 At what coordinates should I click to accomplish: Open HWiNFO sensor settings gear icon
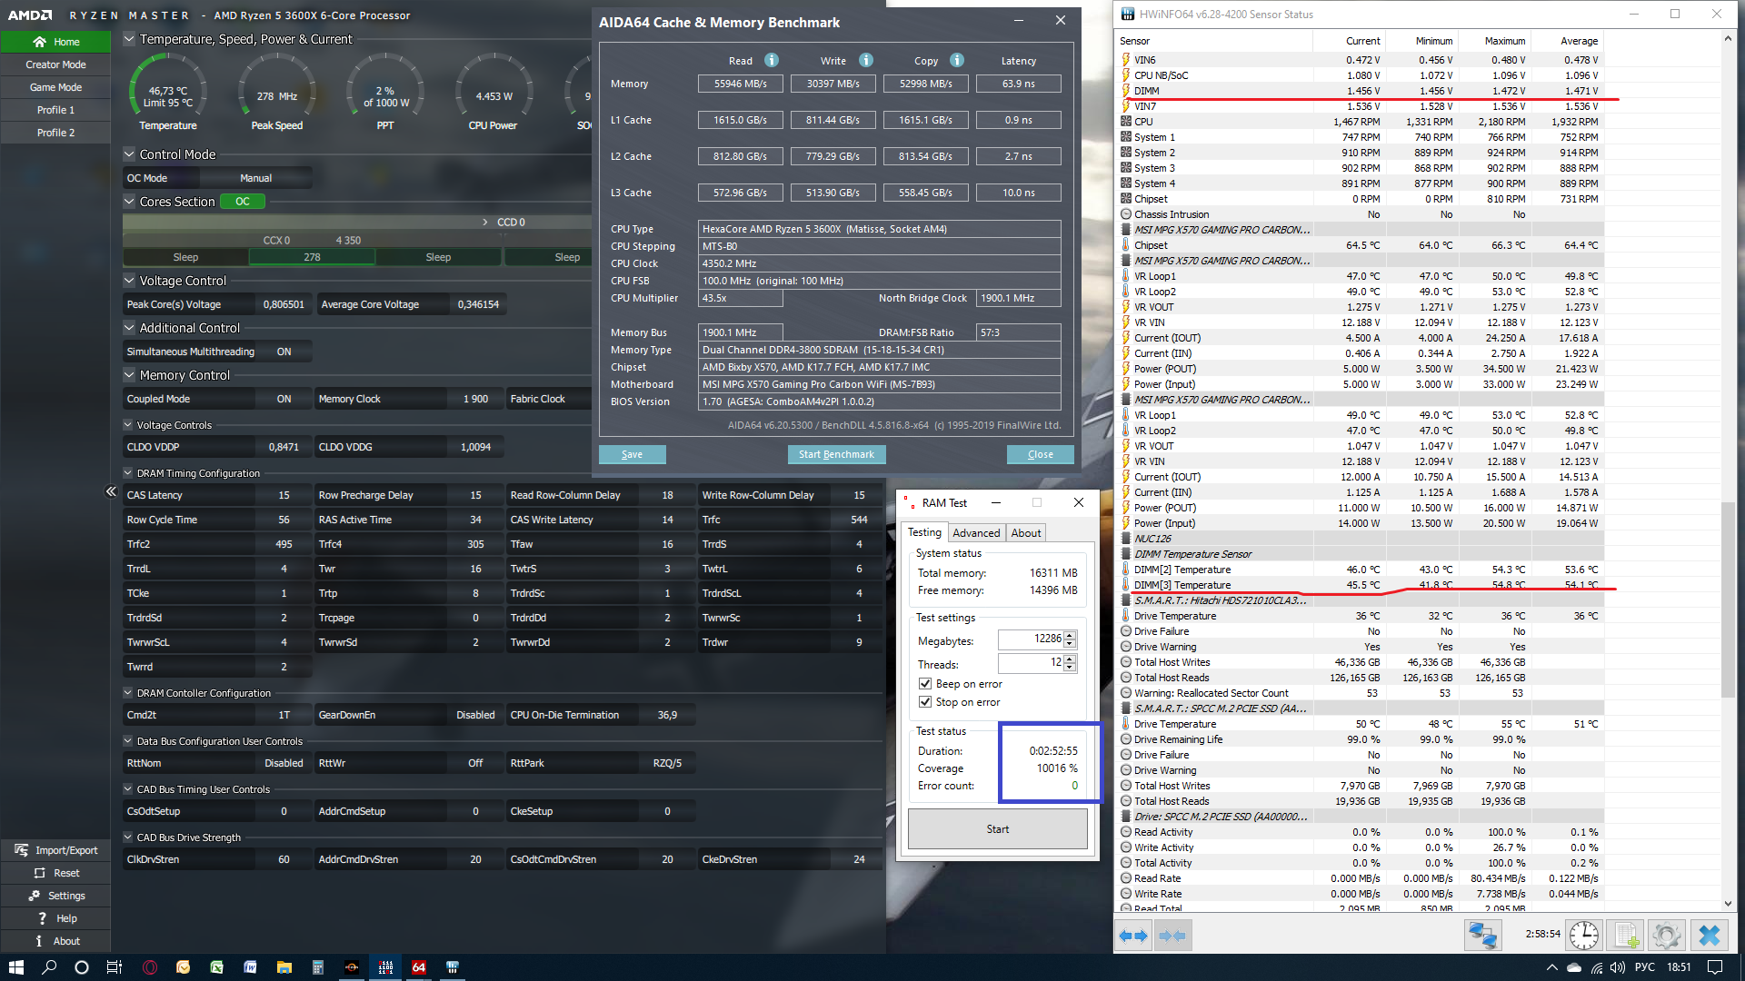tap(1667, 935)
